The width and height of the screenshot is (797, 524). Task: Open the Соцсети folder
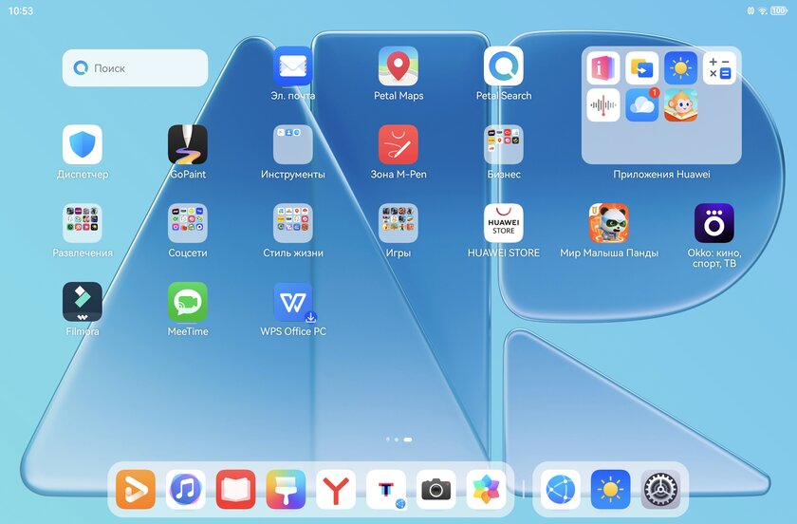tap(188, 223)
